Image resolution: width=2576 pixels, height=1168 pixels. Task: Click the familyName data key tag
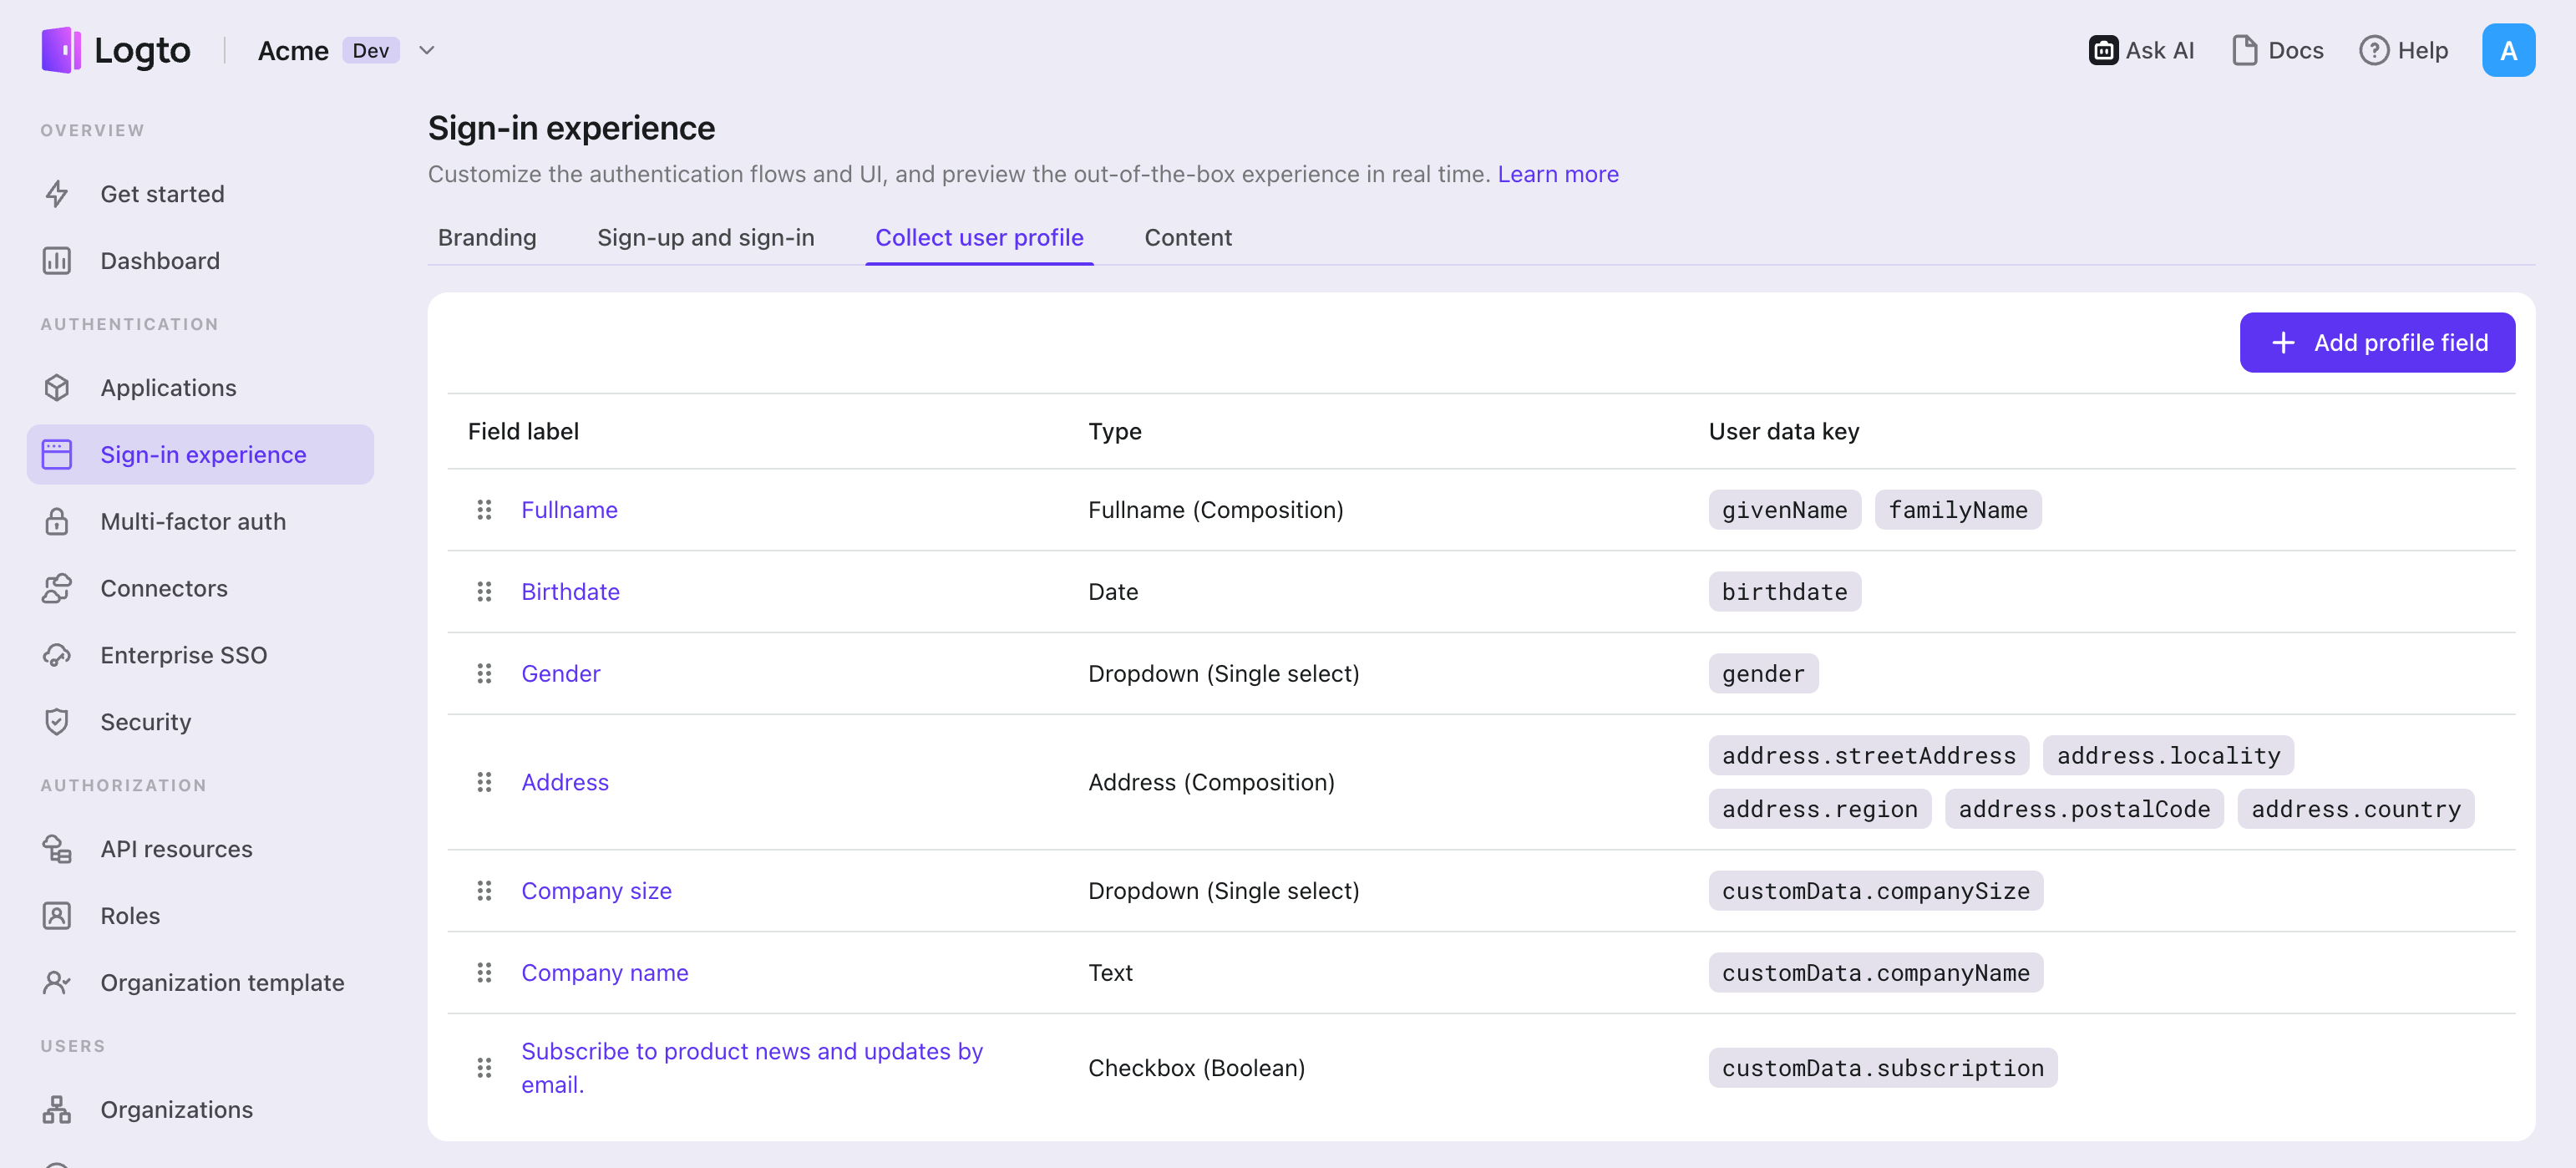[x=1957, y=510]
